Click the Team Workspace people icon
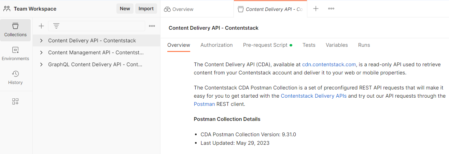The image size is (449, 154). click(7, 9)
